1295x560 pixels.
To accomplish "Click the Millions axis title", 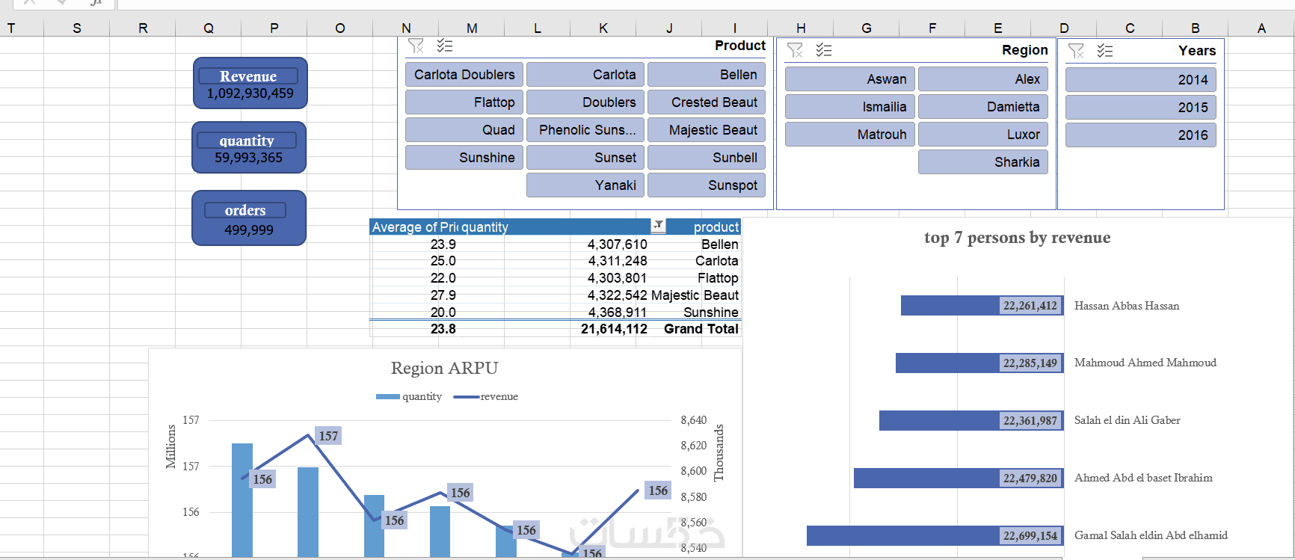I will point(170,446).
